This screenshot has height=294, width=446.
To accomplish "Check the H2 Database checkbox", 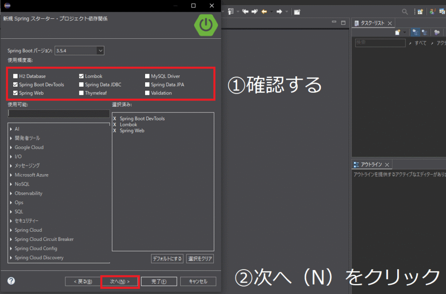I will click(x=15, y=76).
